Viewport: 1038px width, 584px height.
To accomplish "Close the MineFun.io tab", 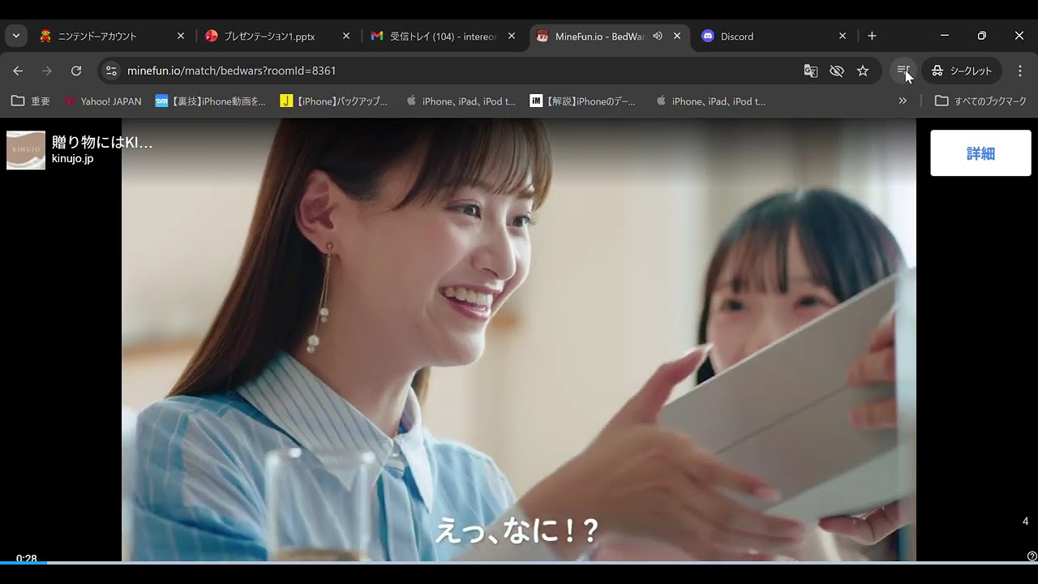I will [x=677, y=36].
